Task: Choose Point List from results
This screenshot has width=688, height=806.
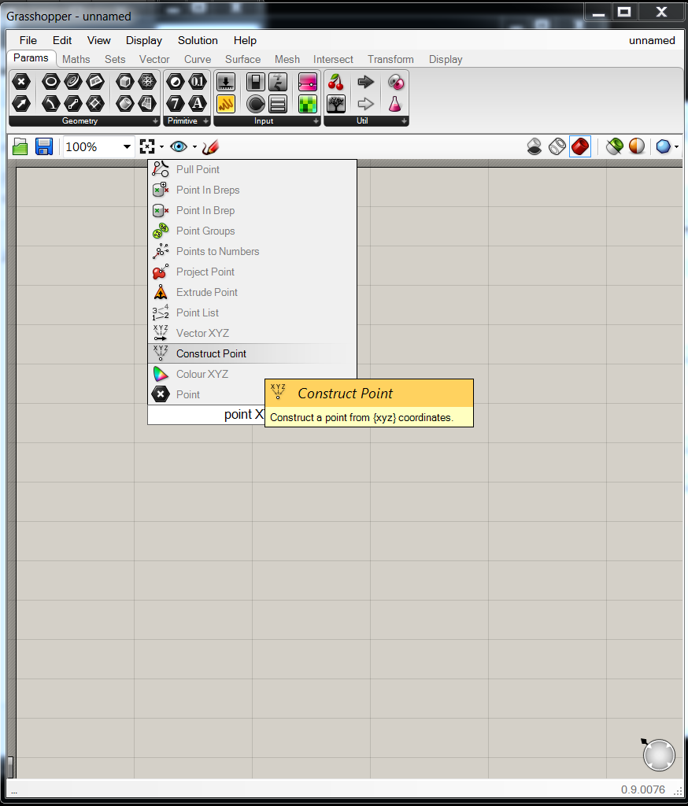Action: (x=252, y=312)
